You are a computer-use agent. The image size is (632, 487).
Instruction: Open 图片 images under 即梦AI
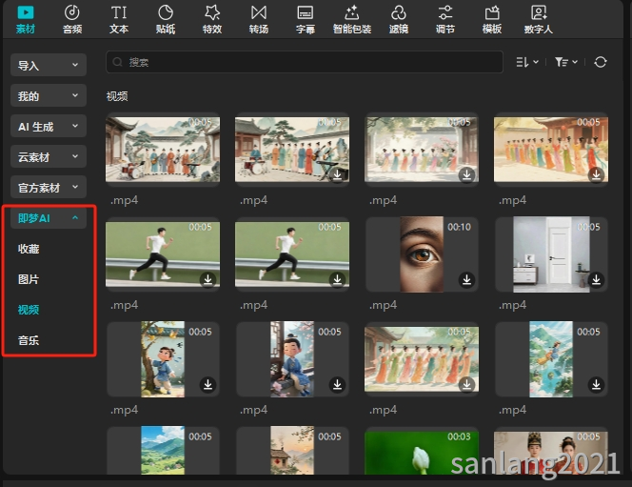click(29, 279)
